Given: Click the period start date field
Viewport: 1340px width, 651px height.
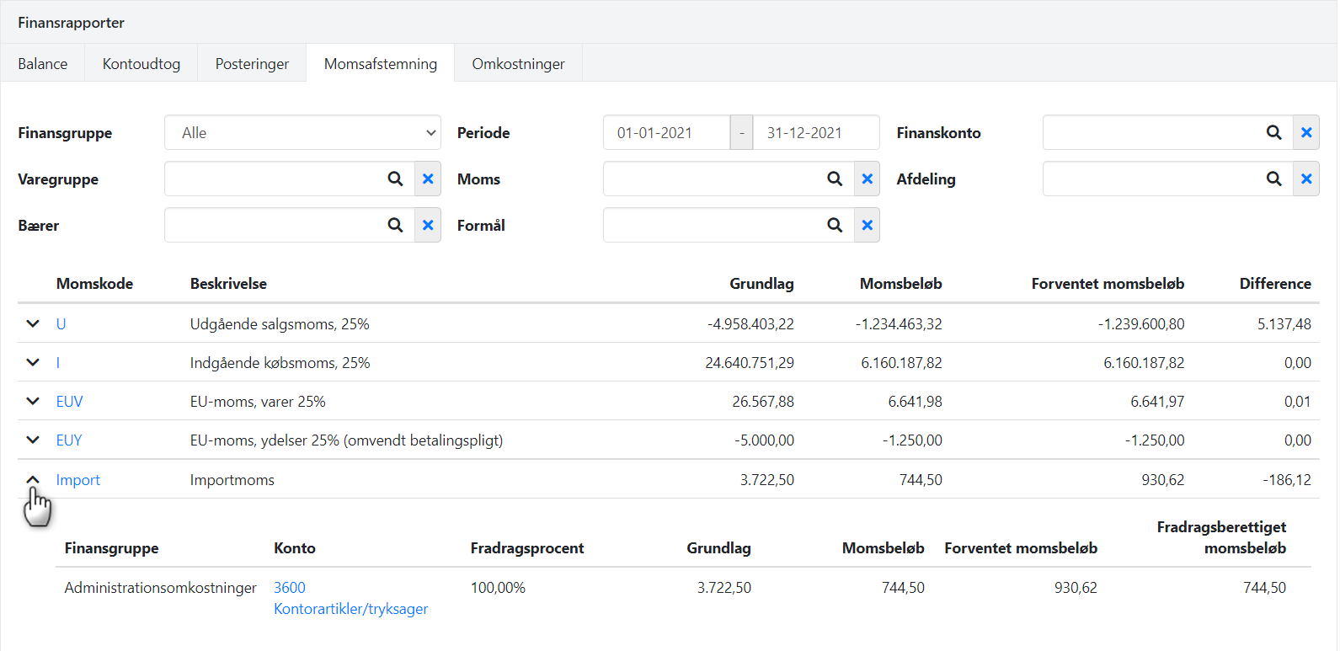Looking at the screenshot, I should coord(665,132).
